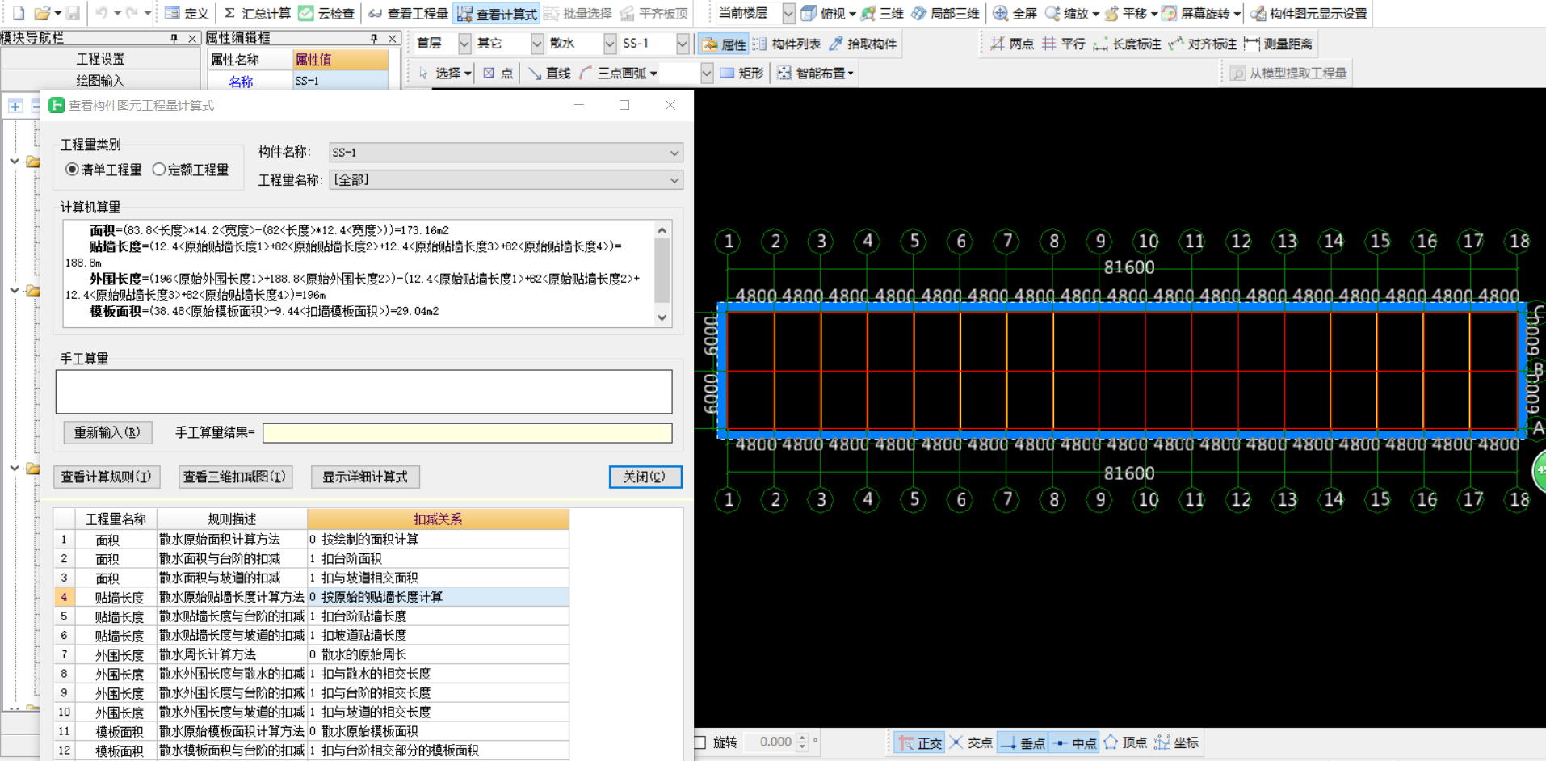Open 查看工程量 view quantities
The height and width of the screenshot is (761, 1546).
[x=408, y=14]
